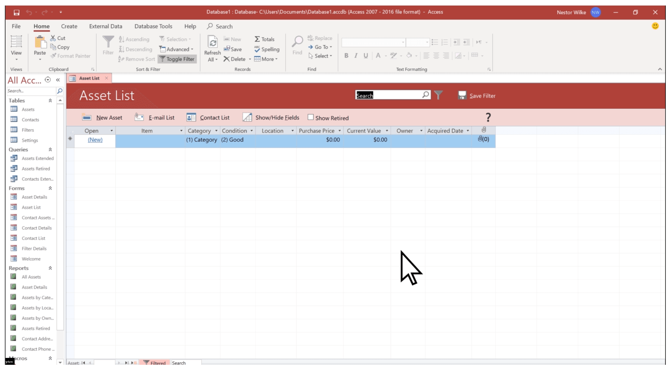
Task: Click the Italic formatting button
Action: pyautogui.click(x=356, y=56)
